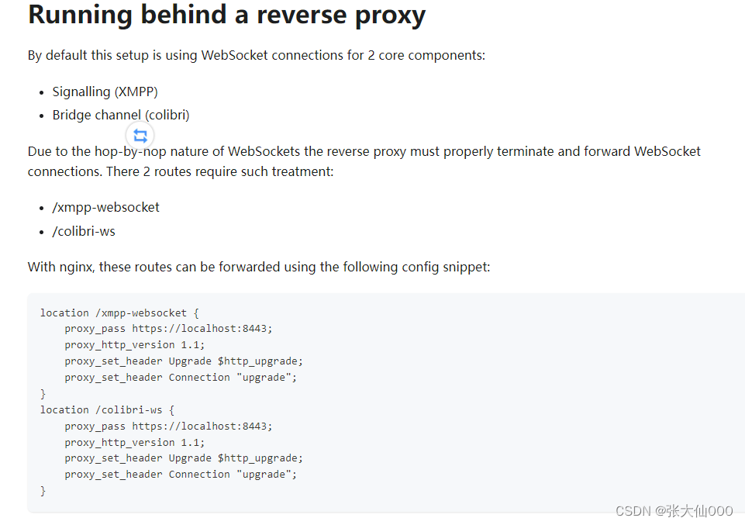Click the first 'proxy_pass https://localhost:8443;' line
The height and width of the screenshot is (525, 745).
[168, 329]
